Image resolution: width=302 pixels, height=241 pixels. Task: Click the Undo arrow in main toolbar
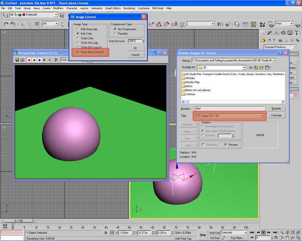click(x=6, y=24)
